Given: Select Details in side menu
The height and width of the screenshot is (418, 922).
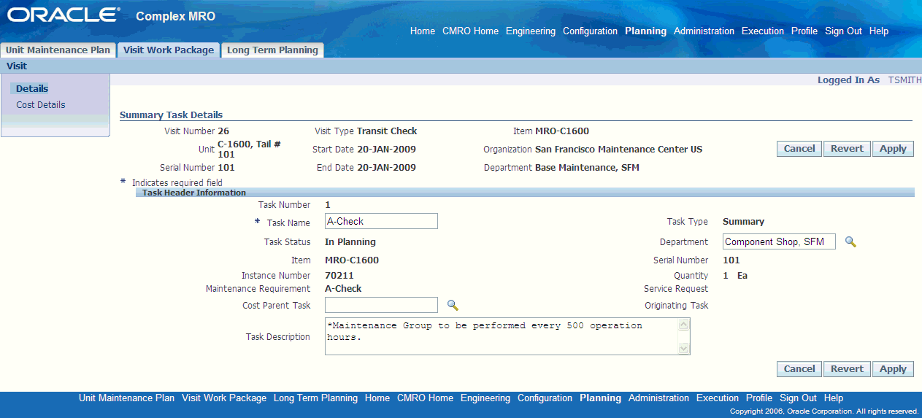Looking at the screenshot, I should [32, 89].
